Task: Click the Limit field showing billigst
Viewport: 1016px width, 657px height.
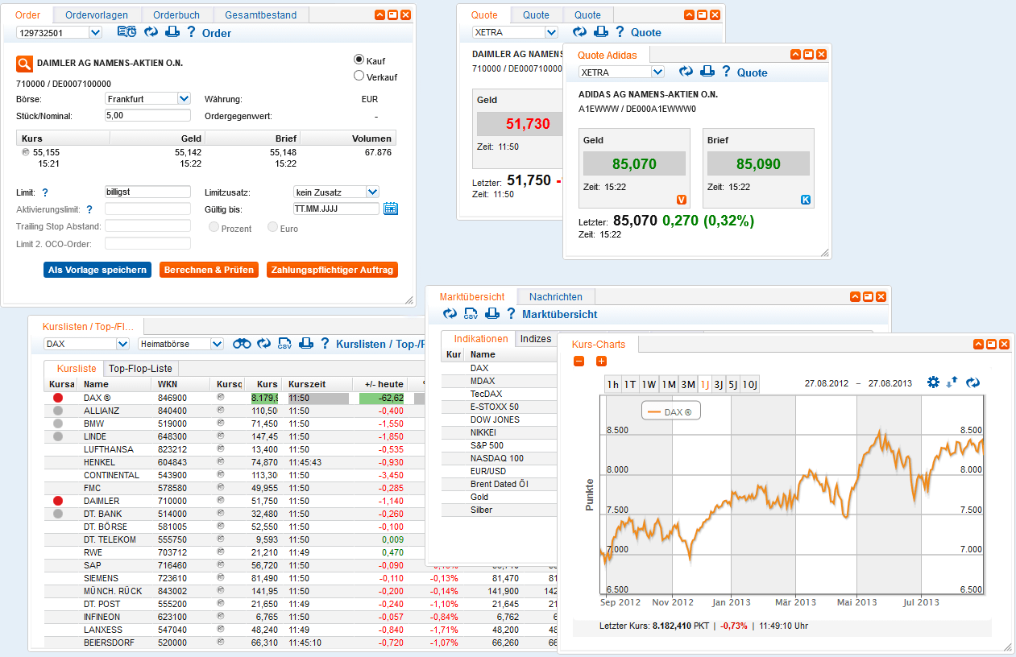Action: click(x=147, y=192)
